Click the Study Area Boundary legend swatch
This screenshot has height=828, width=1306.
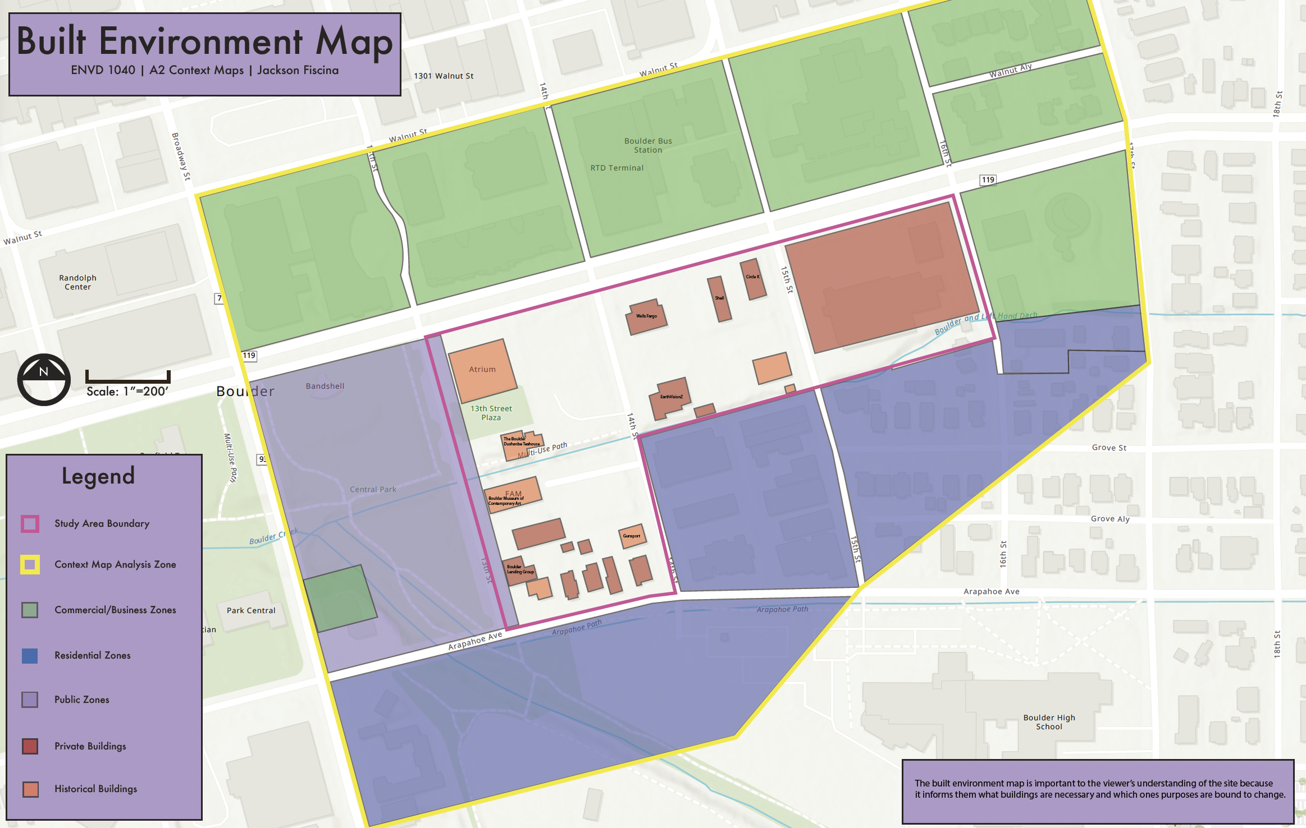click(30, 523)
